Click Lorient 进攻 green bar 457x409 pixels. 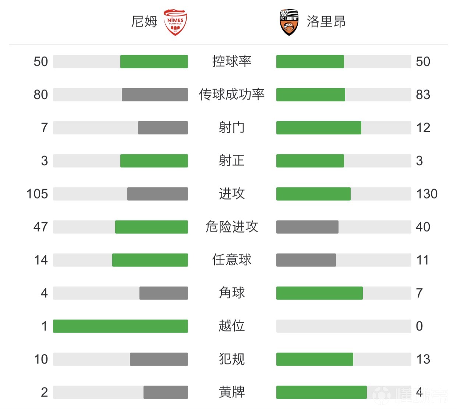pos(313,194)
